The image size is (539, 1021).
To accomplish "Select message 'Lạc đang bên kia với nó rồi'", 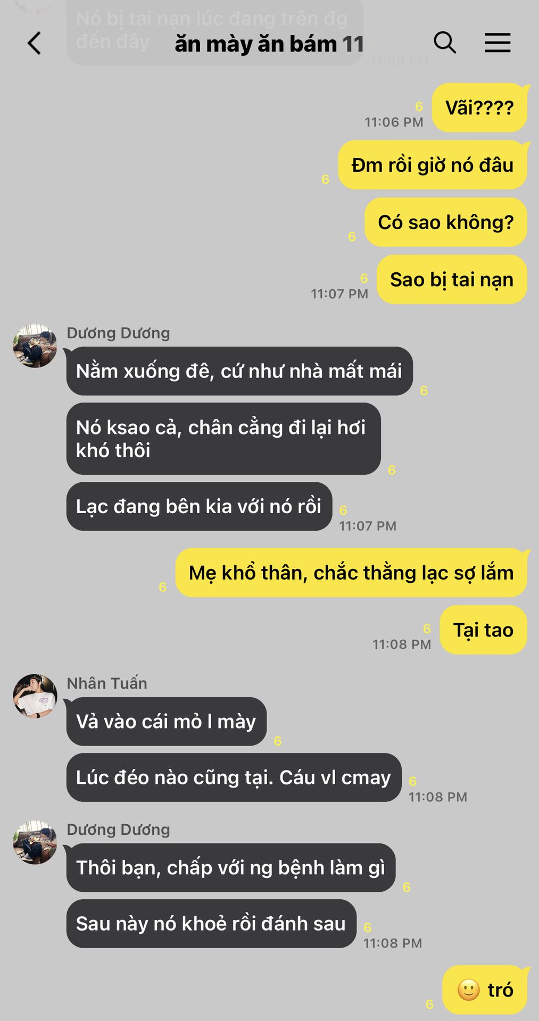I will [x=199, y=506].
